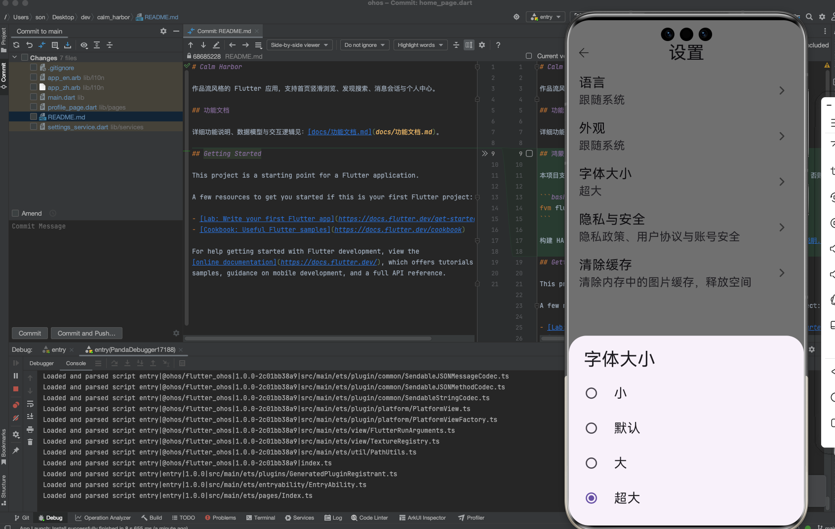Image resolution: width=835 pixels, height=529 pixels.
Task: Open 清除缓存 setting chevron
Action: 782,273
